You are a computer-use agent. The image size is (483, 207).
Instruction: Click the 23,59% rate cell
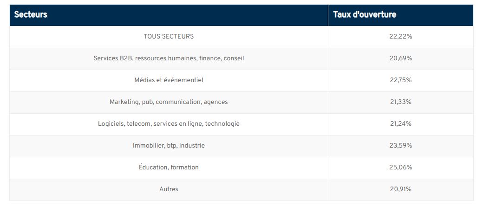tap(400, 145)
